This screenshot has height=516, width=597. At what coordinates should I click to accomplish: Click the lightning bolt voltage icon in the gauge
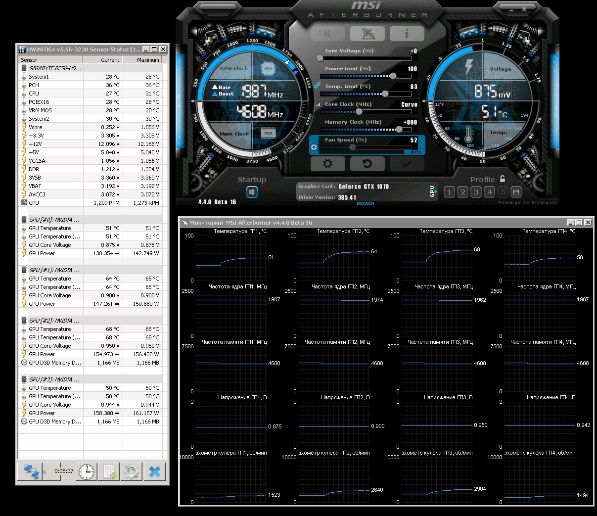click(x=469, y=67)
